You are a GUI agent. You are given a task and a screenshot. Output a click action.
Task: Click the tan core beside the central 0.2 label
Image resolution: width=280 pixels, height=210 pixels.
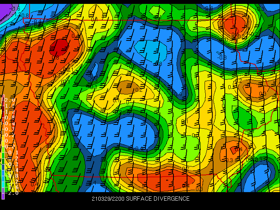tap(126, 87)
